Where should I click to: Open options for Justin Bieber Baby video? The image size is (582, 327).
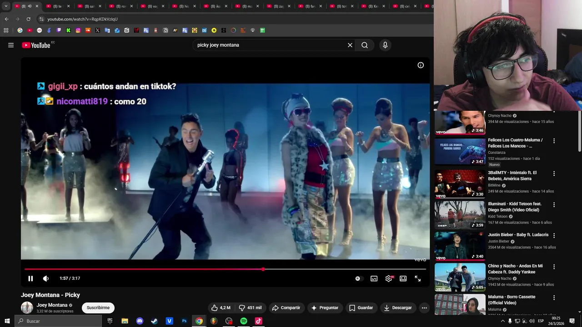(554, 236)
